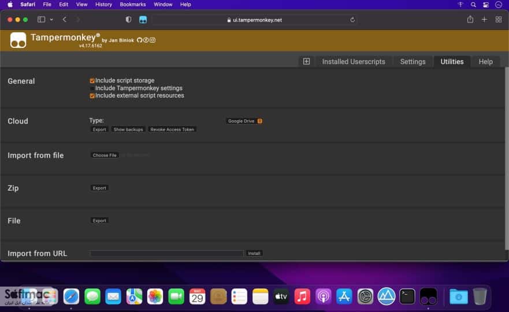Open App Store from the Dock
Screen dimensions: 509x312
point(344,296)
